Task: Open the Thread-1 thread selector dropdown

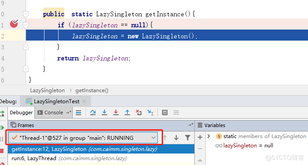Action: tap(83, 138)
